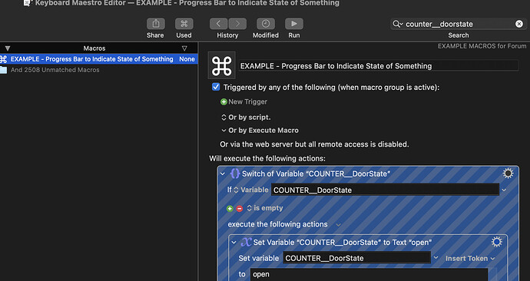Click the left triangle in Macros header
Viewport: 530px width, 281px height.
point(8,48)
